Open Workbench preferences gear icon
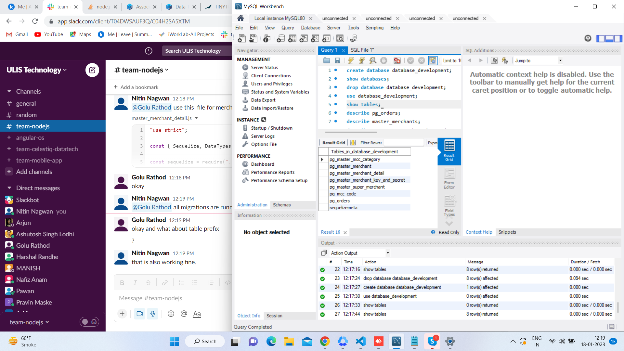Viewport: 624px width, 351px height. pos(588,38)
